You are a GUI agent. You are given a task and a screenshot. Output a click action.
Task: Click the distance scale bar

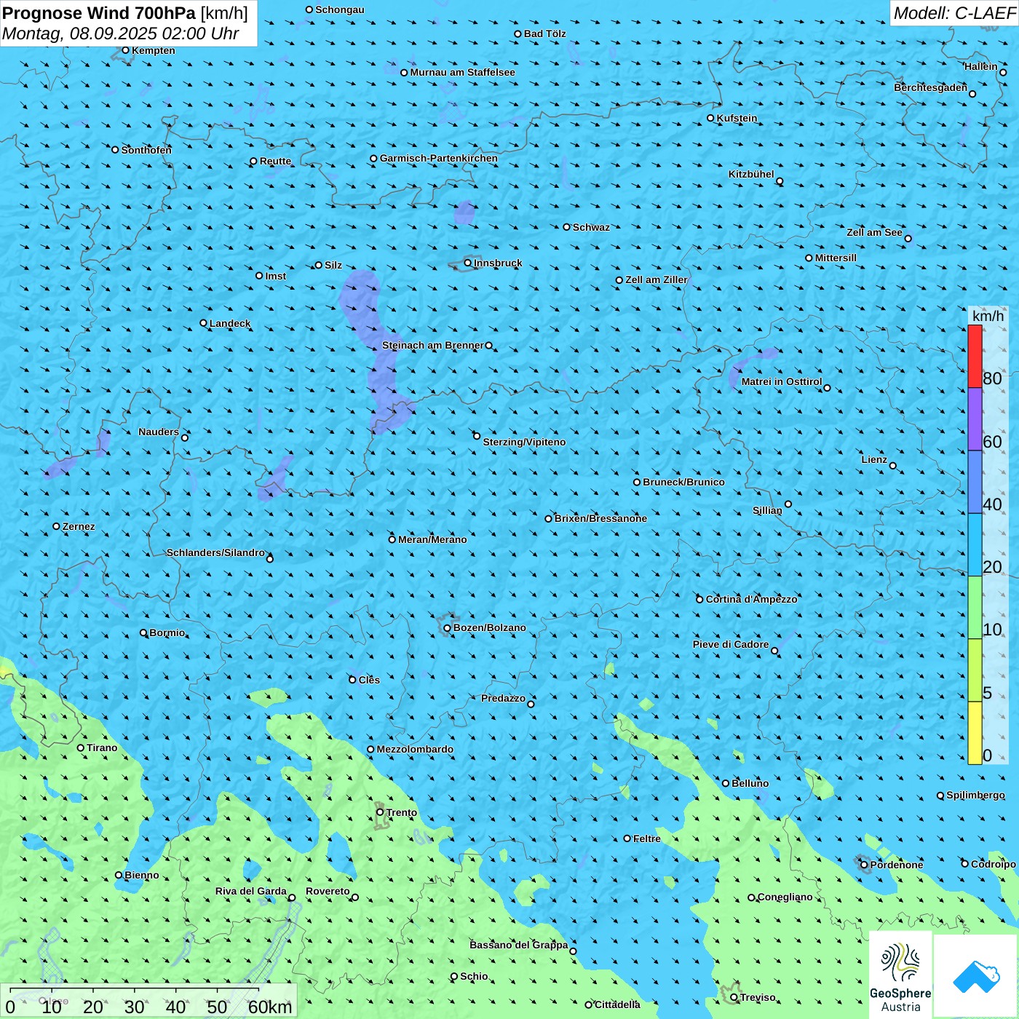148,1000
